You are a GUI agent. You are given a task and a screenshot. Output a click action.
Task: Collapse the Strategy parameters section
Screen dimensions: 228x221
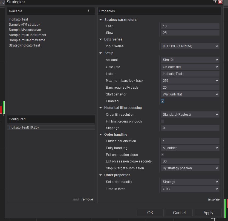(101, 20)
